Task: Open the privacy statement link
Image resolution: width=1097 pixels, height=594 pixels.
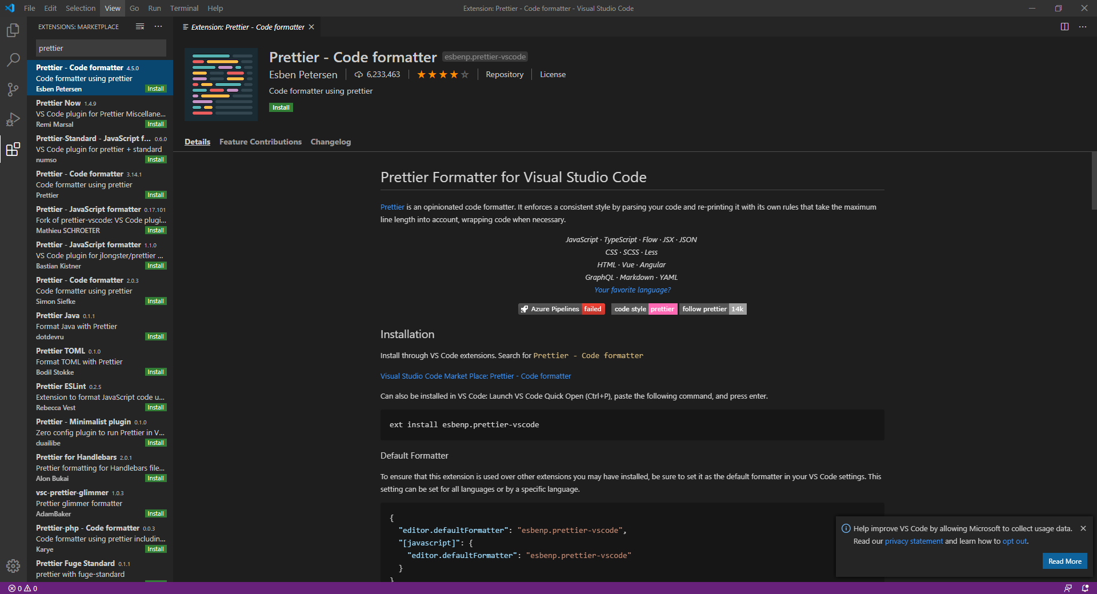Action: [914, 541]
